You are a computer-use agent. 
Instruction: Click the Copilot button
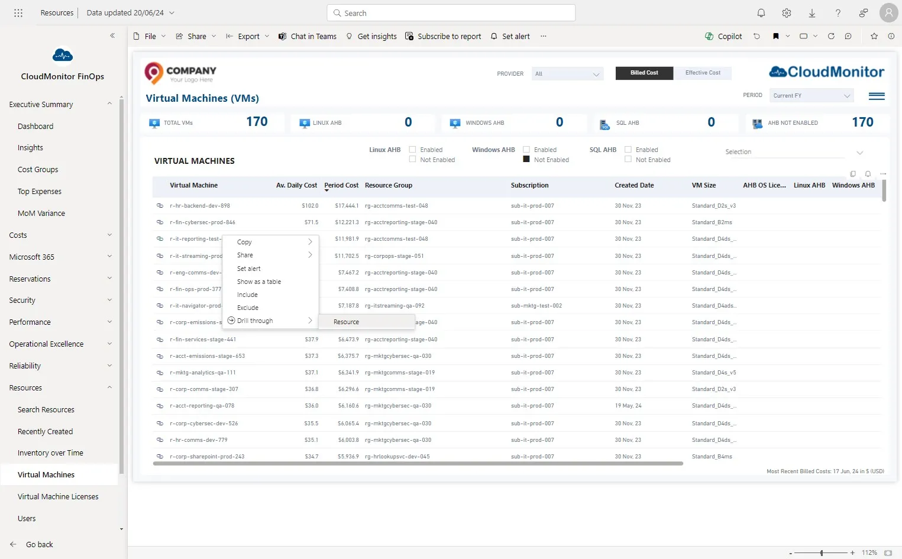[x=723, y=36]
